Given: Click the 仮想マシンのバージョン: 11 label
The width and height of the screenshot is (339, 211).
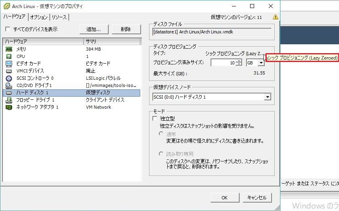Looking at the screenshot, I should (236, 17).
